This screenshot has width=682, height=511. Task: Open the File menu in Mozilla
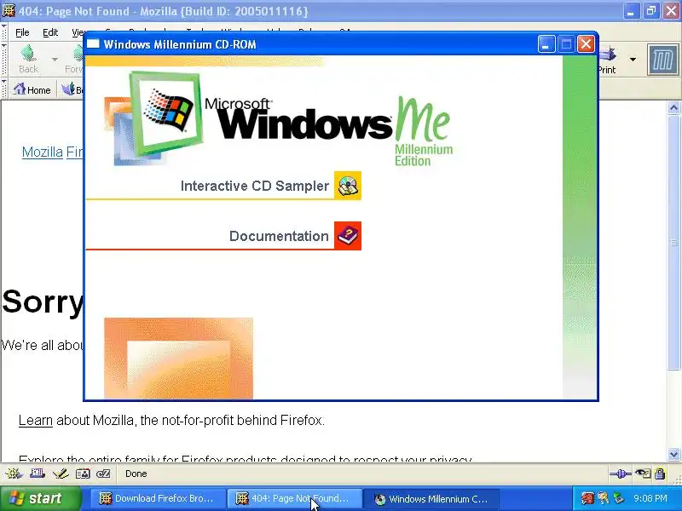[x=22, y=32]
